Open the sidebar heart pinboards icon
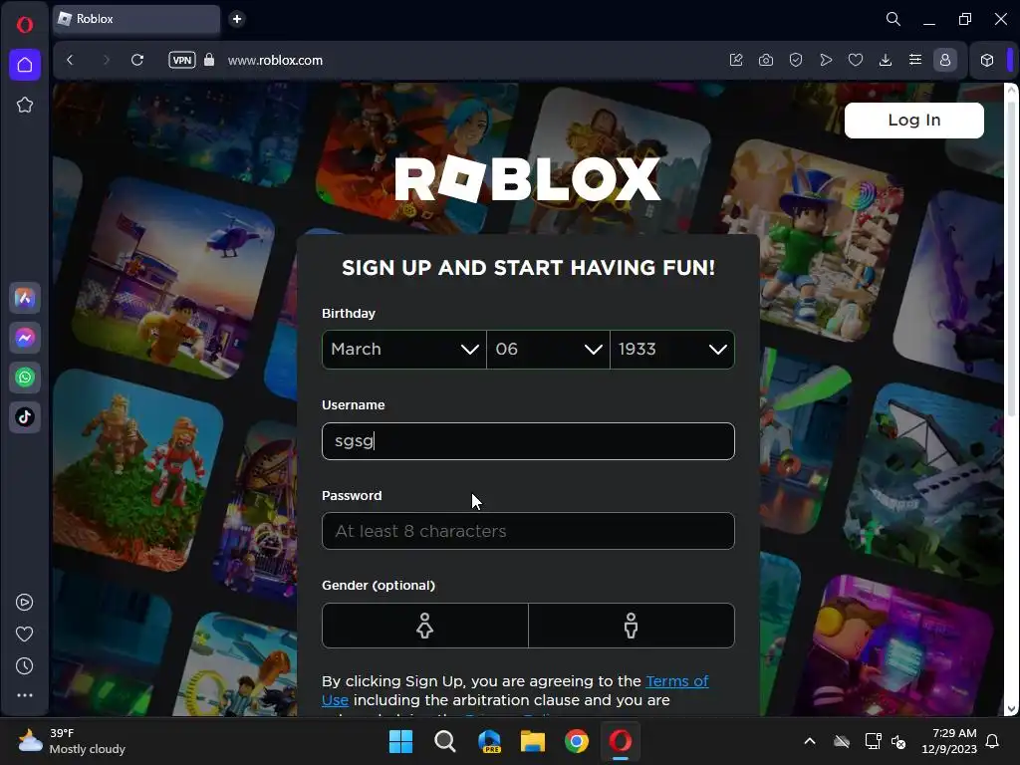The width and height of the screenshot is (1020, 765). [x=25, y=634]
